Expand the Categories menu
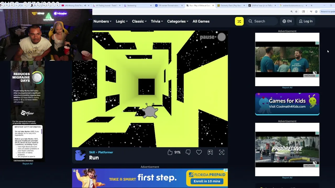The height and width of the screenshot is (188, 335). [178, 21]
